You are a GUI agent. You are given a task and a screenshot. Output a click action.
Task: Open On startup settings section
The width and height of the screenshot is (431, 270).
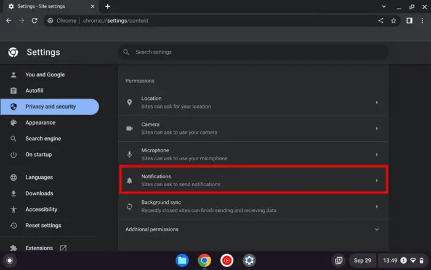click(49, 154)
